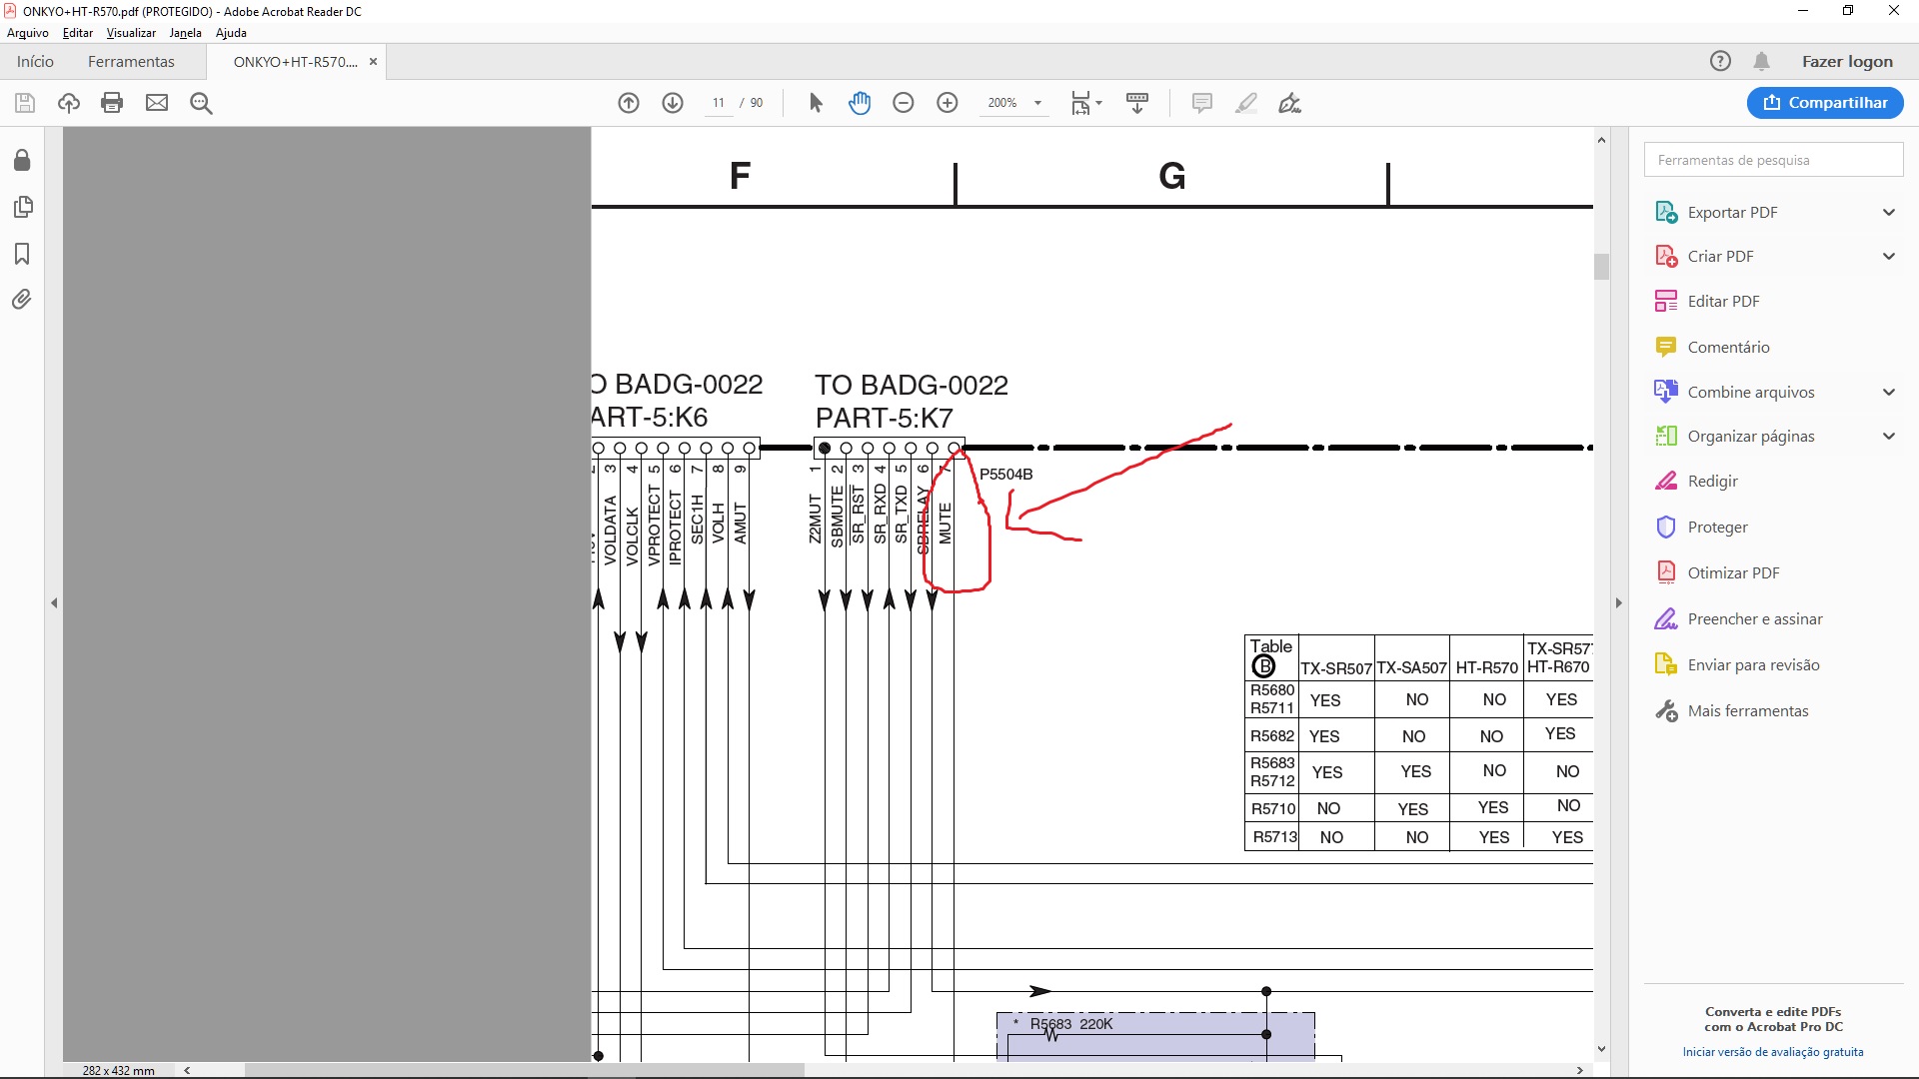Select the Hand pan tool
Viewport: 1919px width, 1079px height.
860,103
